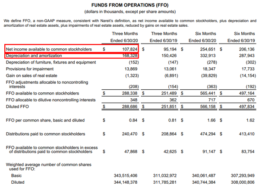
Task: Select value 150,426 for depreciation and amortization
Action: 169,56
